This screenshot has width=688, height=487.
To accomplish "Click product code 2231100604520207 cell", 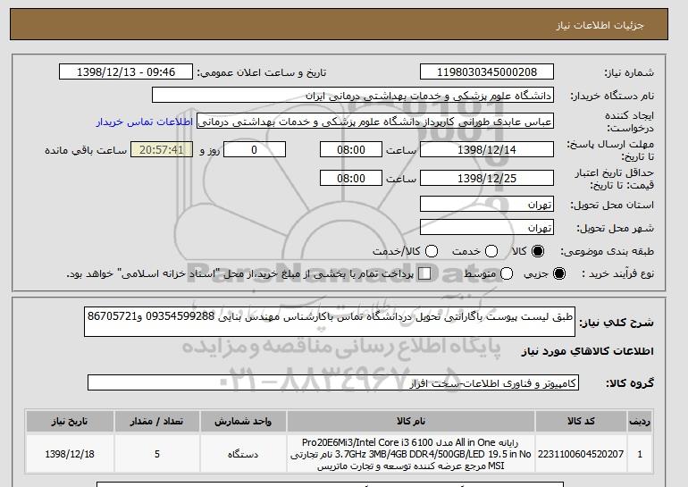I will point(581,454).
